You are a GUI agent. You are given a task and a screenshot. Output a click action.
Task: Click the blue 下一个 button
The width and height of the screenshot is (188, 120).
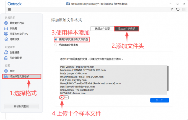[x=160, y=100]
